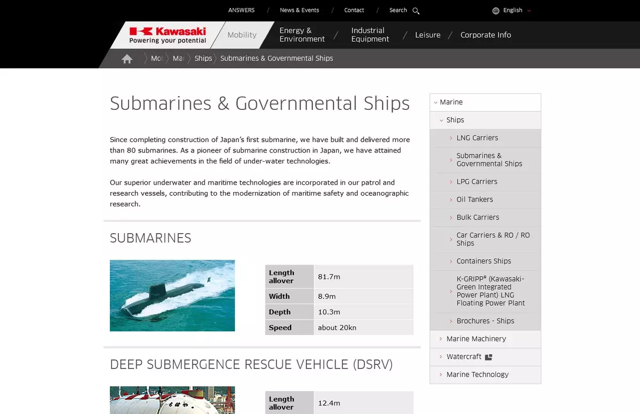Click the globe language icon
The width and height of the screenshot is (640, 414).
[x=495, y=11]
